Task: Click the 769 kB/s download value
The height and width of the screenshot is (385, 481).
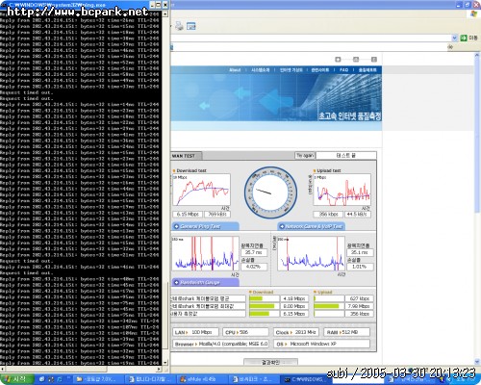Action: (x=217, y=214)
